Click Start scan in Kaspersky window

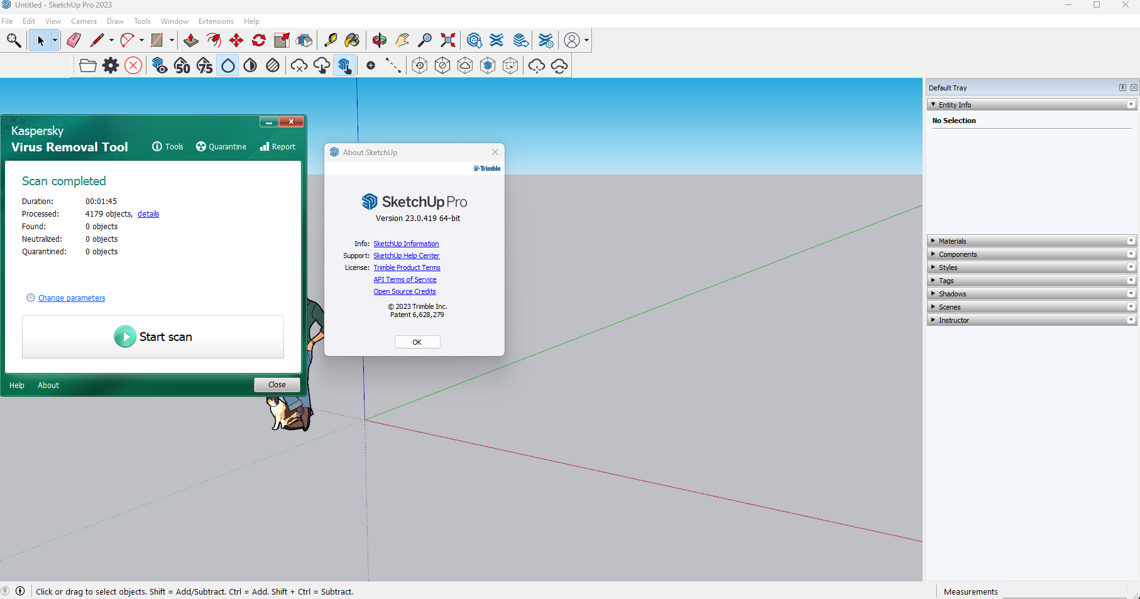click(153, 337)
